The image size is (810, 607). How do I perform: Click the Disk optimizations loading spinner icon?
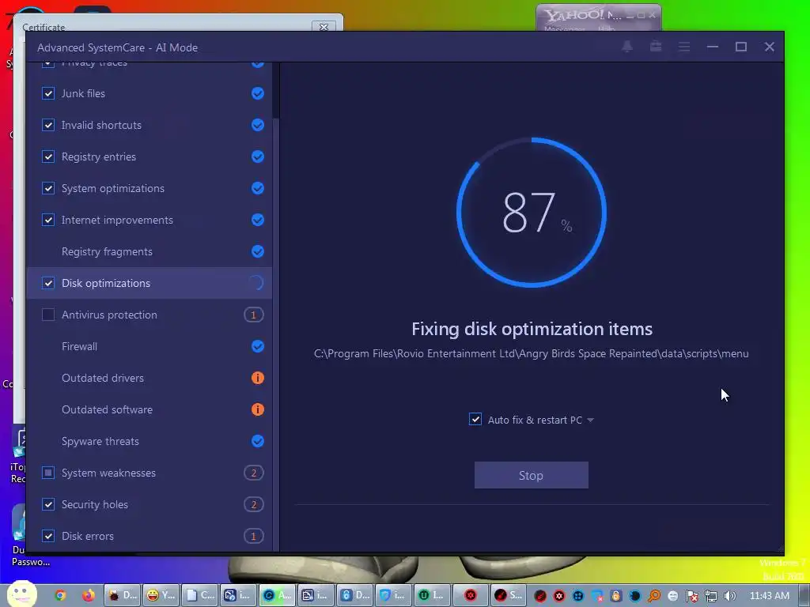(256, 283)
